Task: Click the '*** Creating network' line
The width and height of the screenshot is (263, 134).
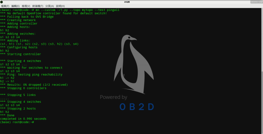Action: click(x=18, y=20)
